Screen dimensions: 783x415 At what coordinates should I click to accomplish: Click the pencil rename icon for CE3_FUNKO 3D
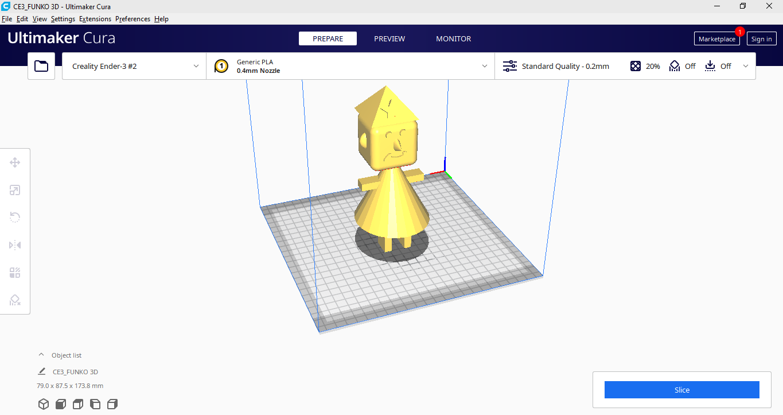click(42, 371)
